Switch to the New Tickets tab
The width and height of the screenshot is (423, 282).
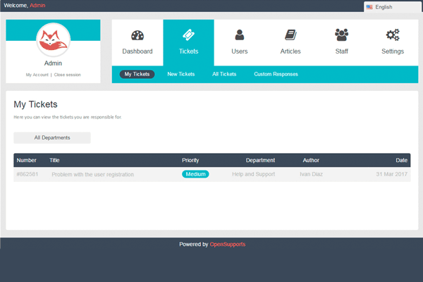pos(181,74)
